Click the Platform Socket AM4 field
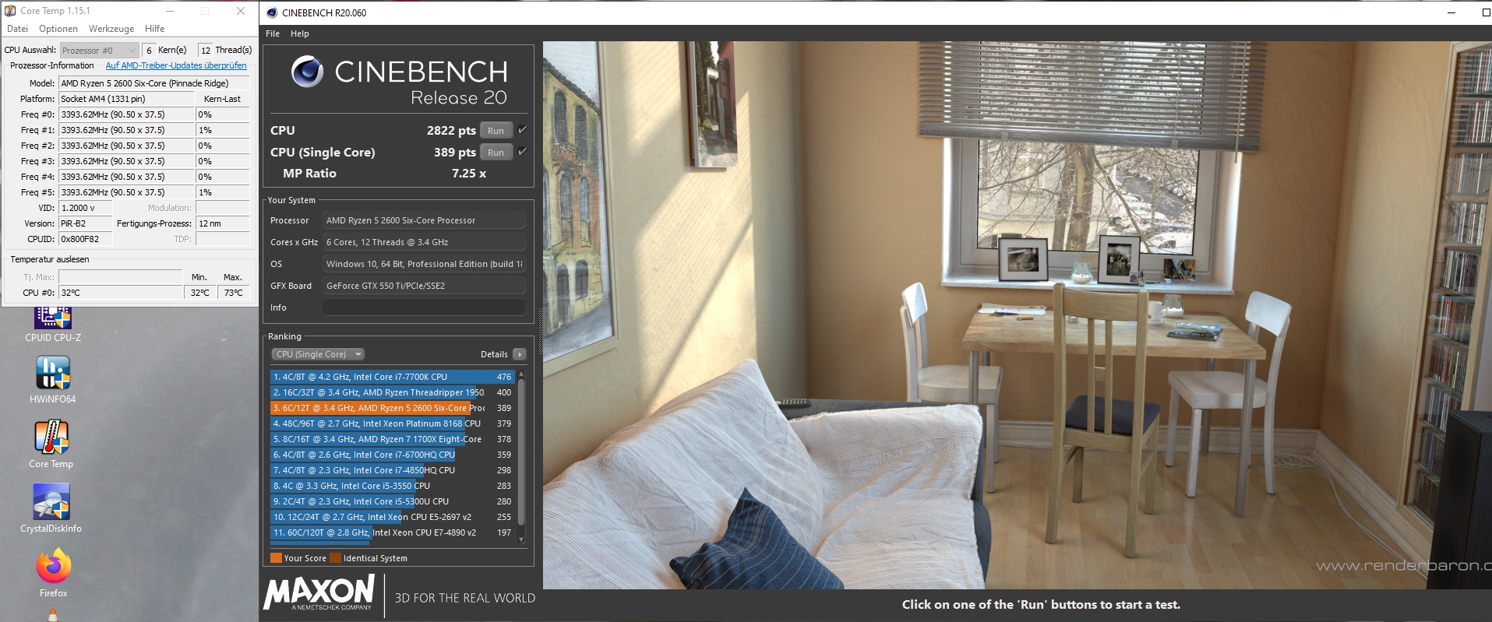The image size is (1492, 622). point(126,99)
